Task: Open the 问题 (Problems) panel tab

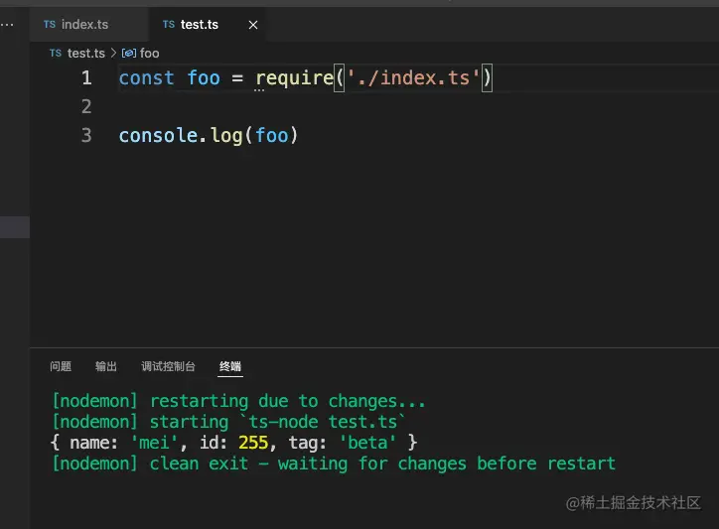Action: [61, 366]
